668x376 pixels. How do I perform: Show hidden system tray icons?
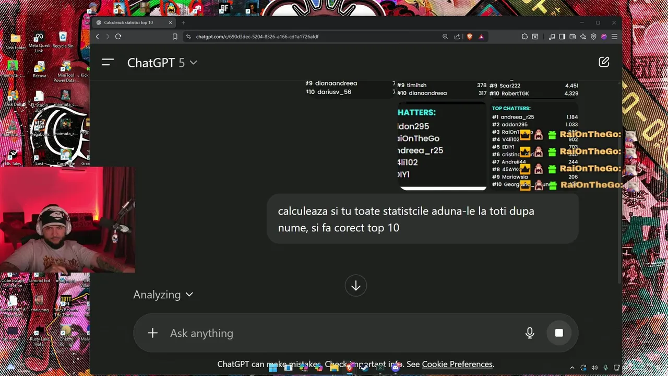coord(572,368)
